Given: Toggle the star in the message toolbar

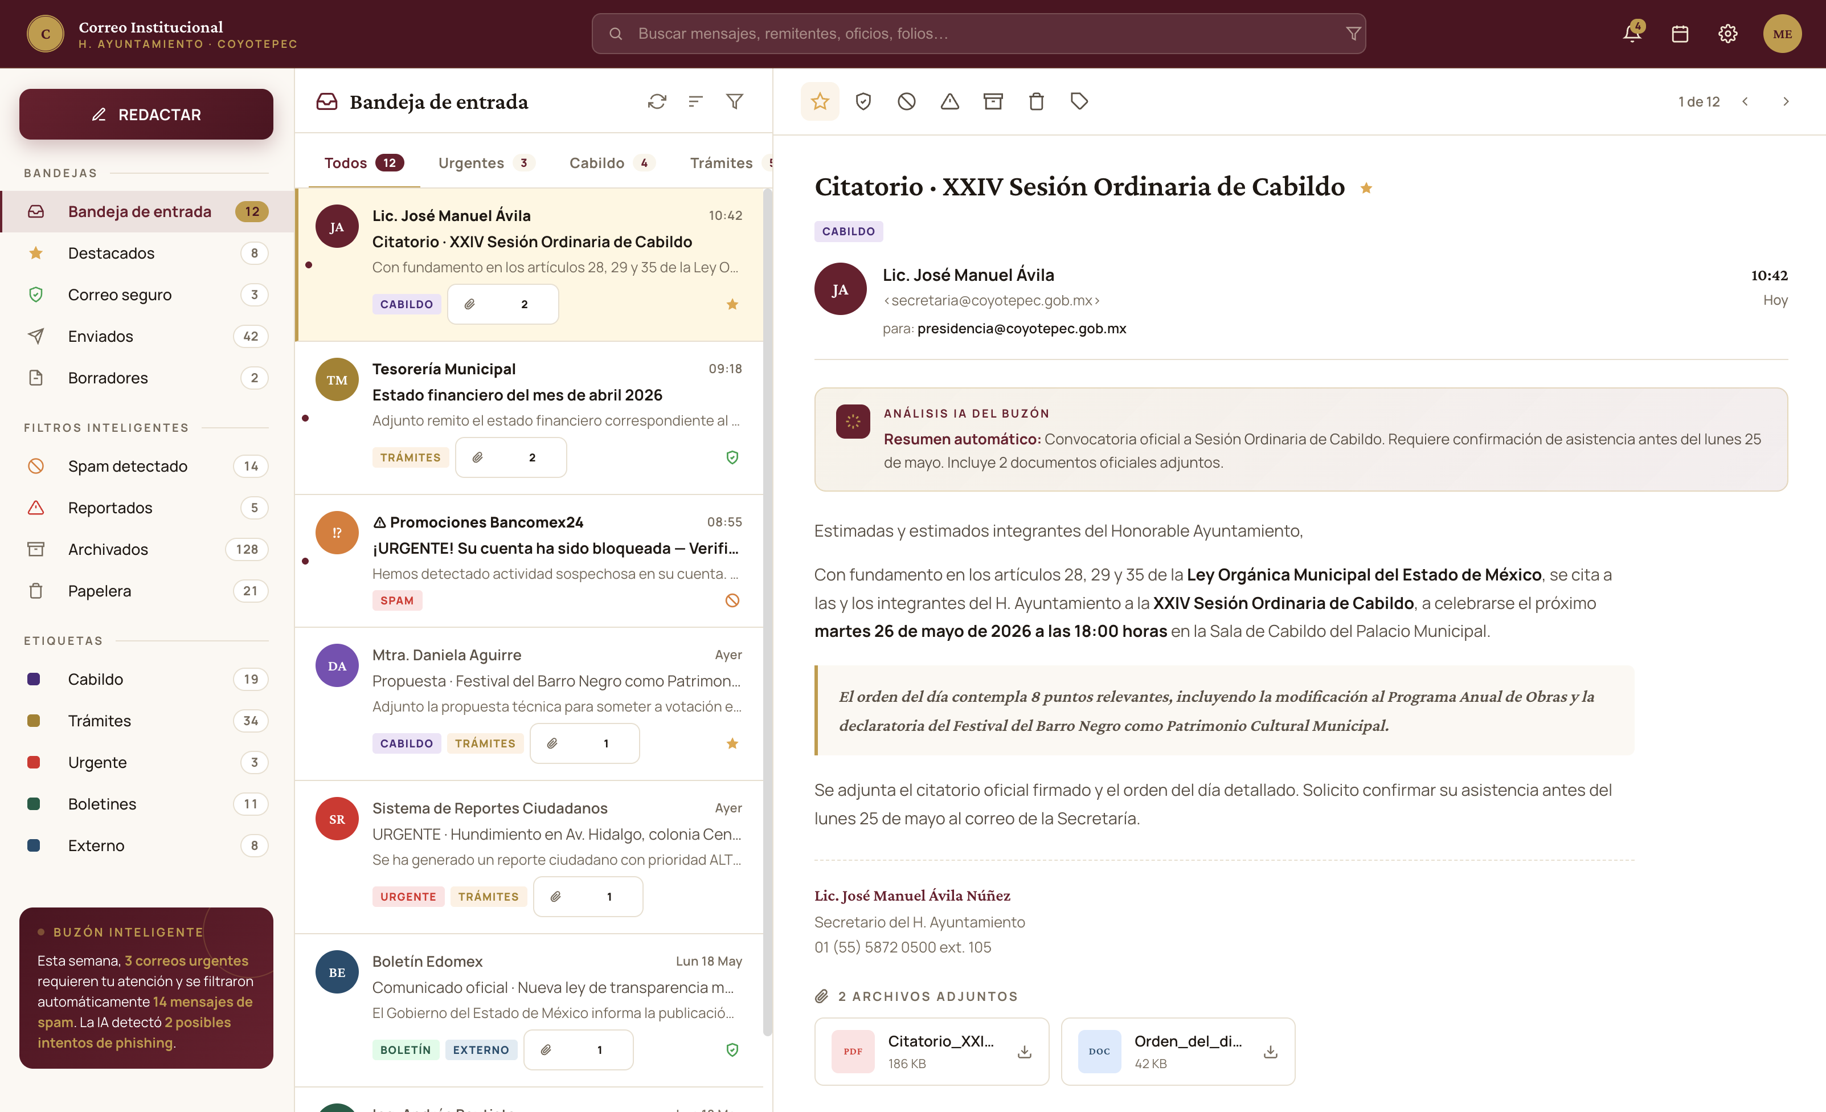Looking at the screenshot, I should click(x=820, y=101).
